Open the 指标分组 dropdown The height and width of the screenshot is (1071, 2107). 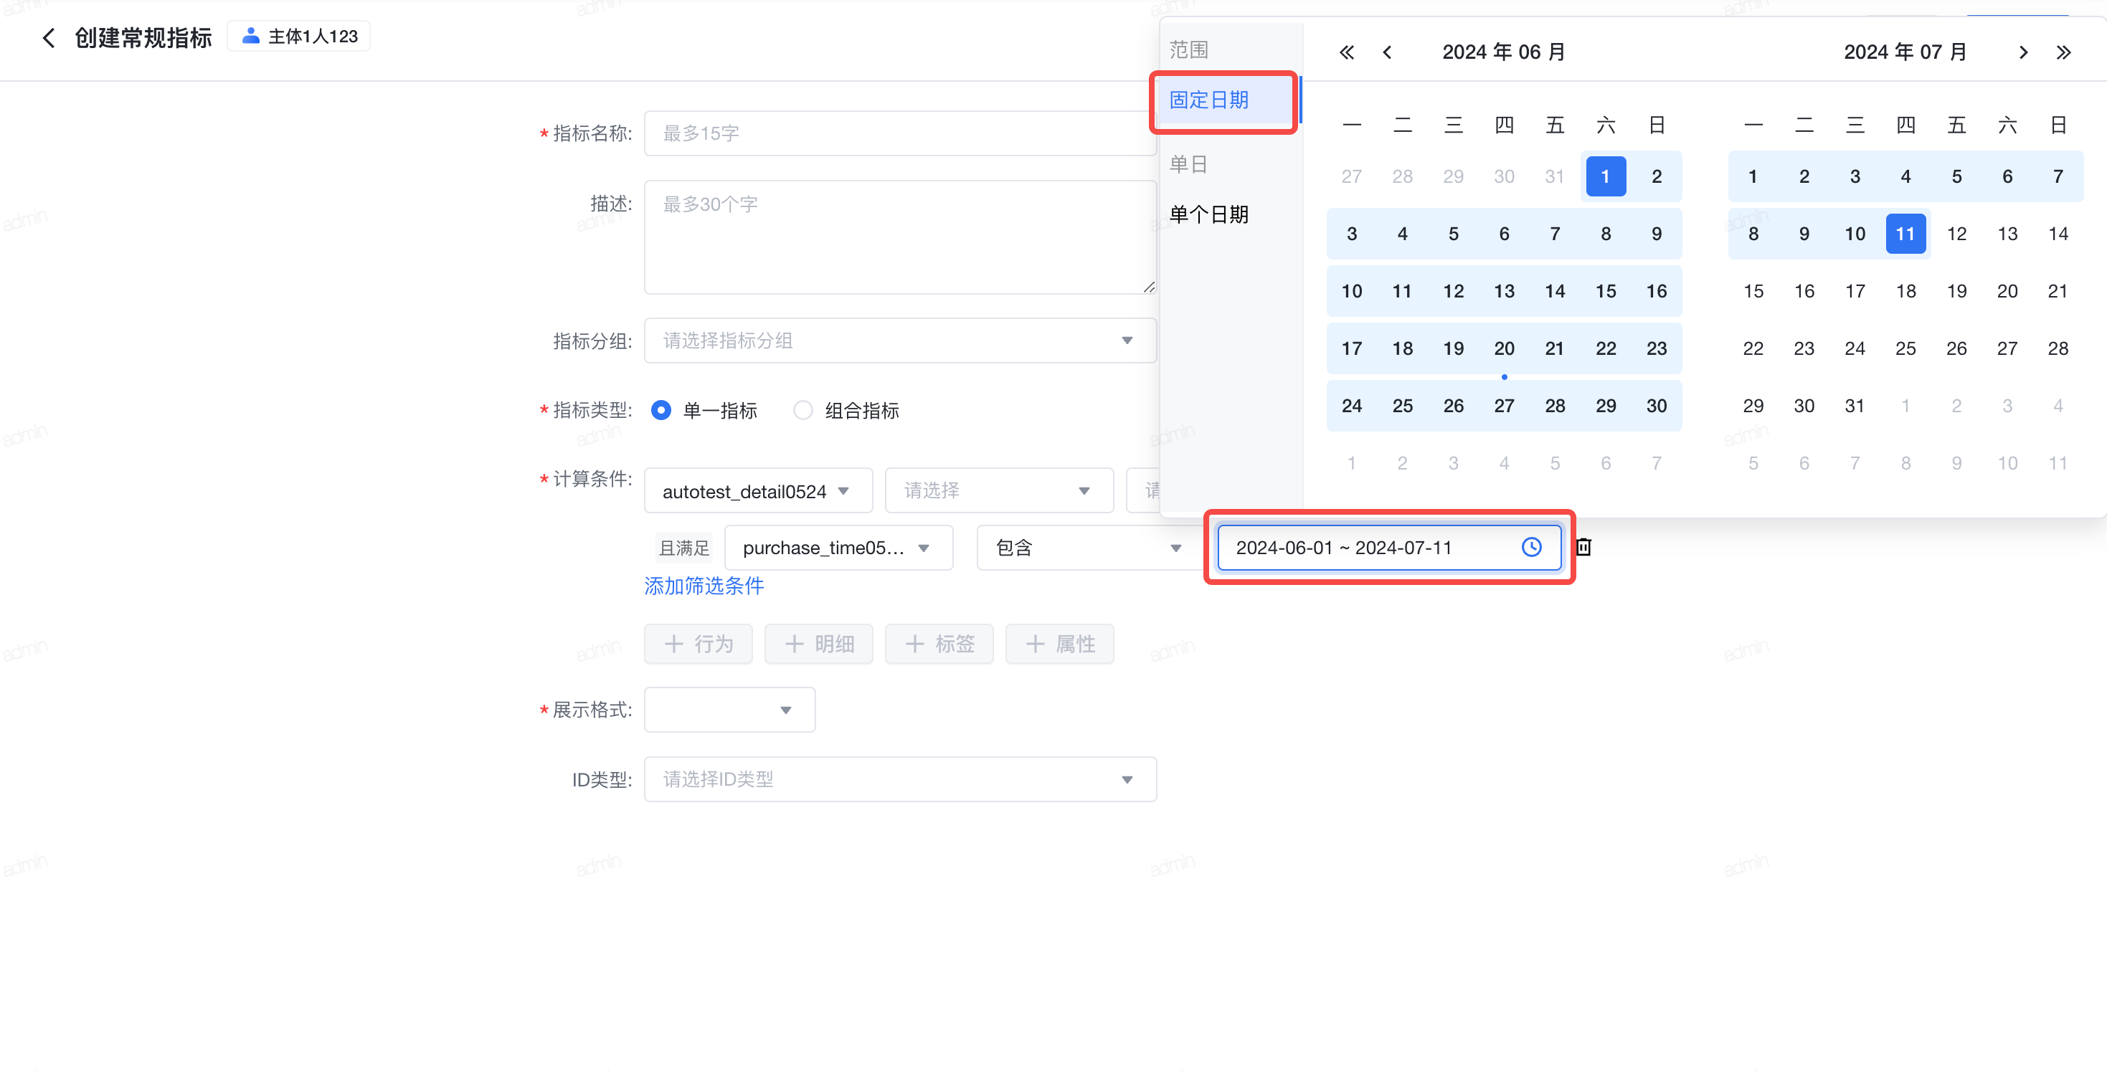coord(900,340)
